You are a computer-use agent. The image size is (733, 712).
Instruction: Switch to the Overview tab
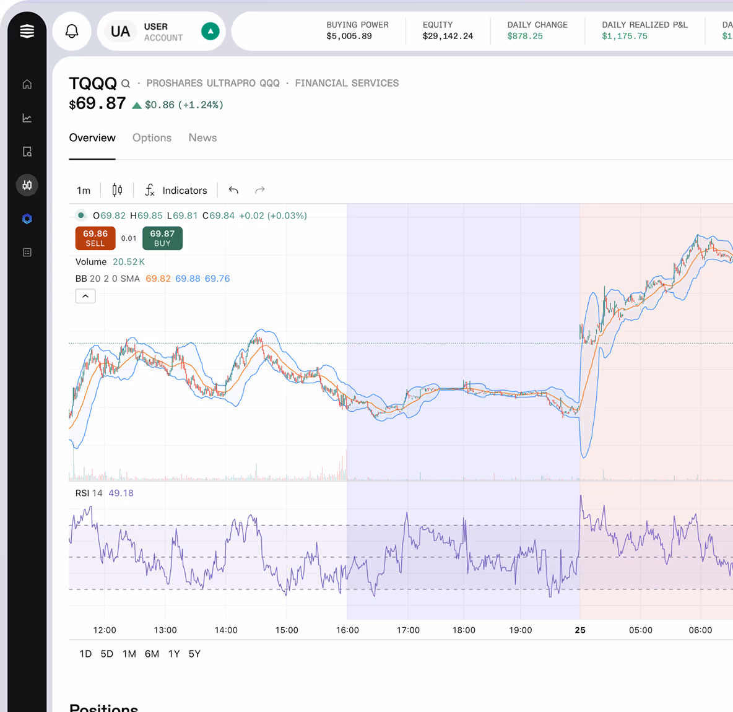(92, 138)
